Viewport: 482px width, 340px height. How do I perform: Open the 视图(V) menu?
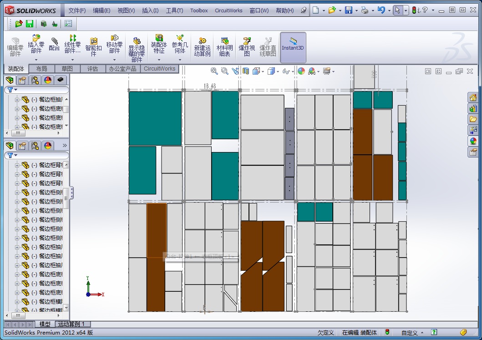[126, 10]
